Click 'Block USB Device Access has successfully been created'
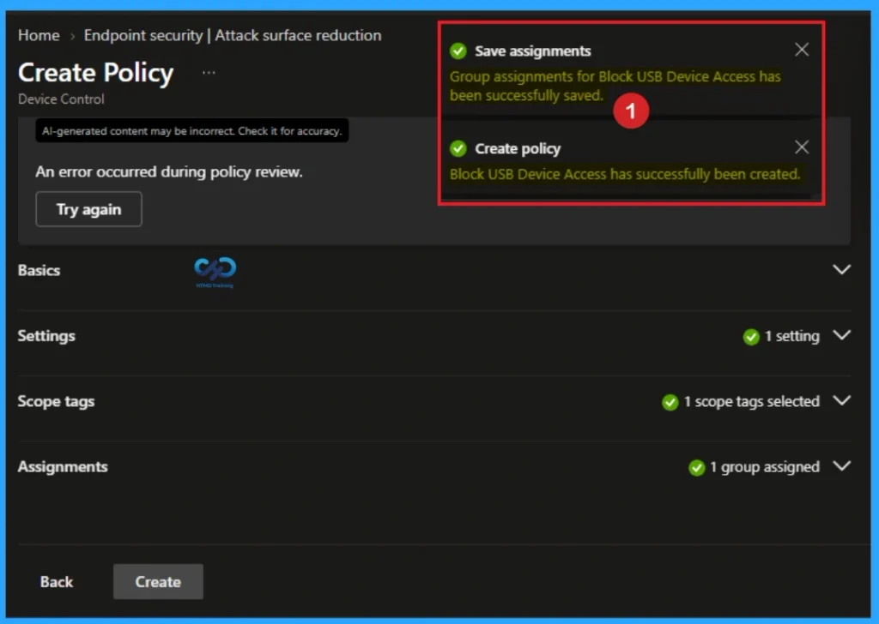This screenshot has height=624, width=879. tap(625, 174)
